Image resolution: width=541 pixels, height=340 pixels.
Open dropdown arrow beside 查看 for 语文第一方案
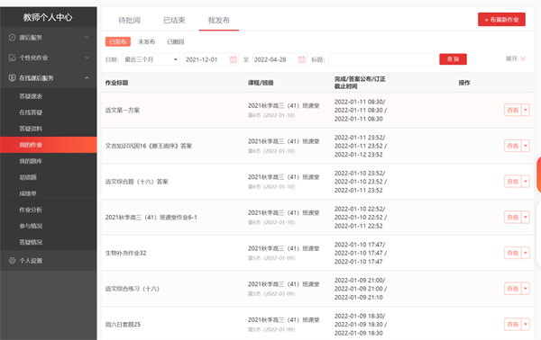click(526, 110)
